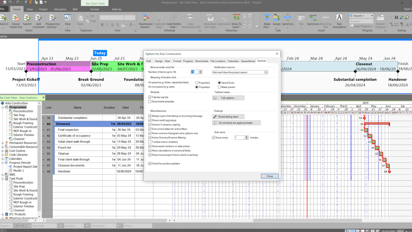The height and width of the screenshot is (232, 412).
Task: Increase Number of items with the up stepper
Action: (201, 71)
